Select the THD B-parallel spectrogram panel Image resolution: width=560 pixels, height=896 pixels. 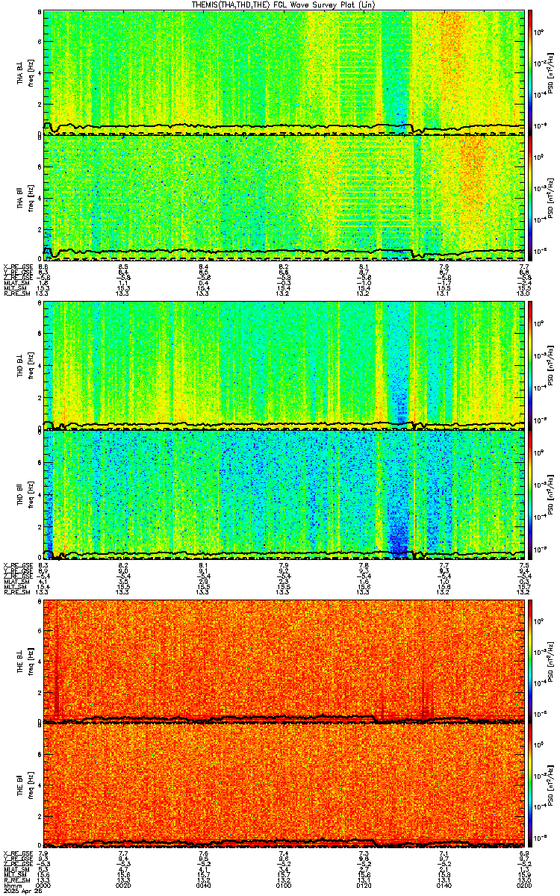coord(284,494)
